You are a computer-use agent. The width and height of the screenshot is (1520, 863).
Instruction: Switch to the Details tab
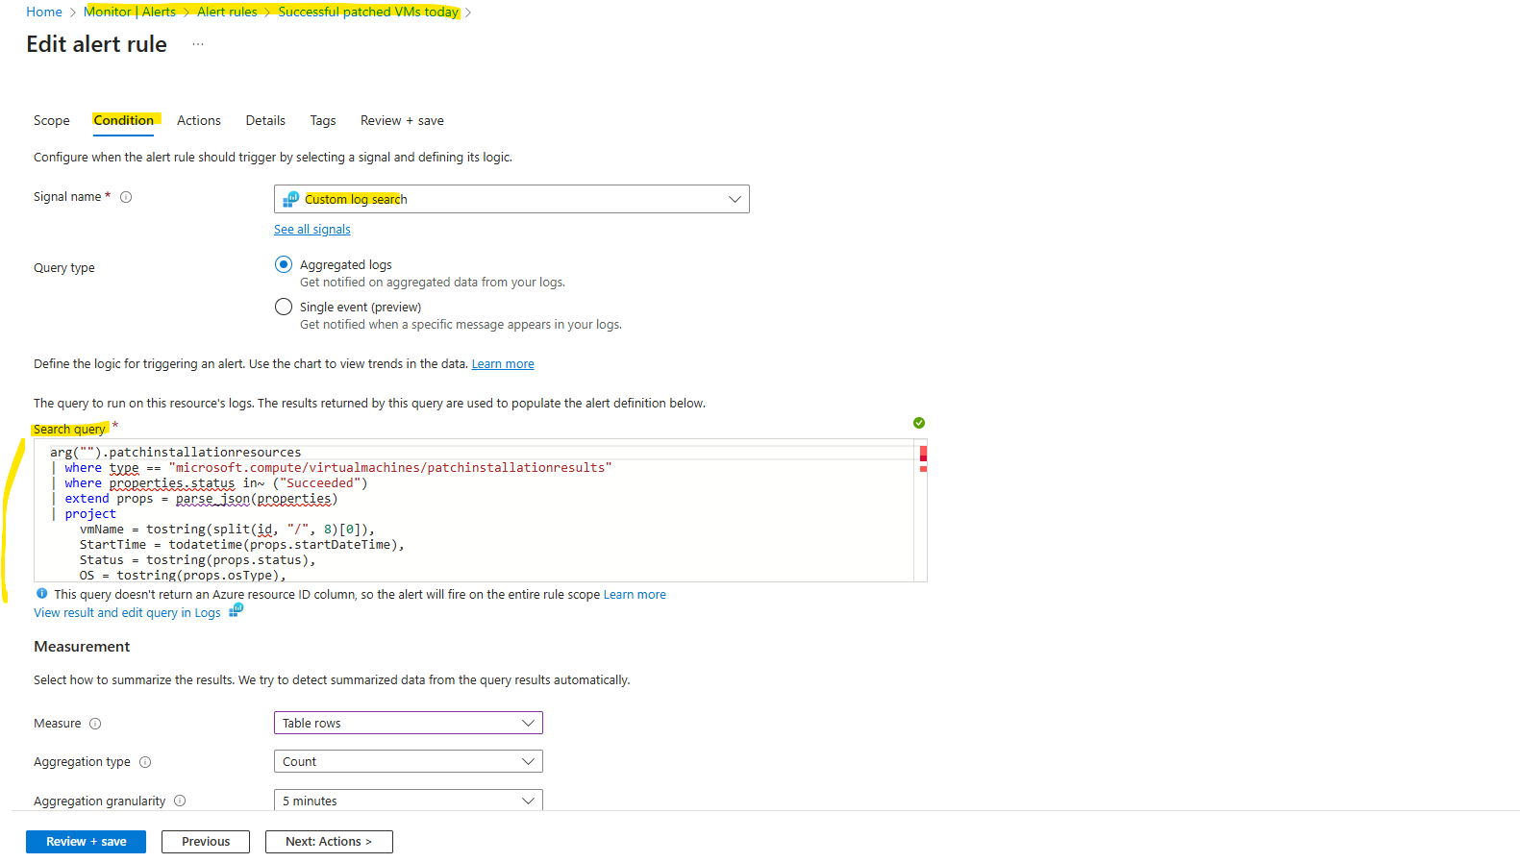tap(265, 120)
